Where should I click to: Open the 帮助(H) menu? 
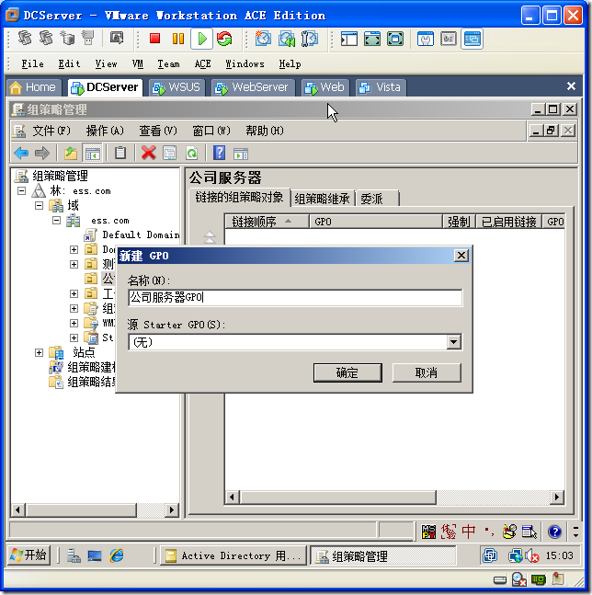click(265, 131)
